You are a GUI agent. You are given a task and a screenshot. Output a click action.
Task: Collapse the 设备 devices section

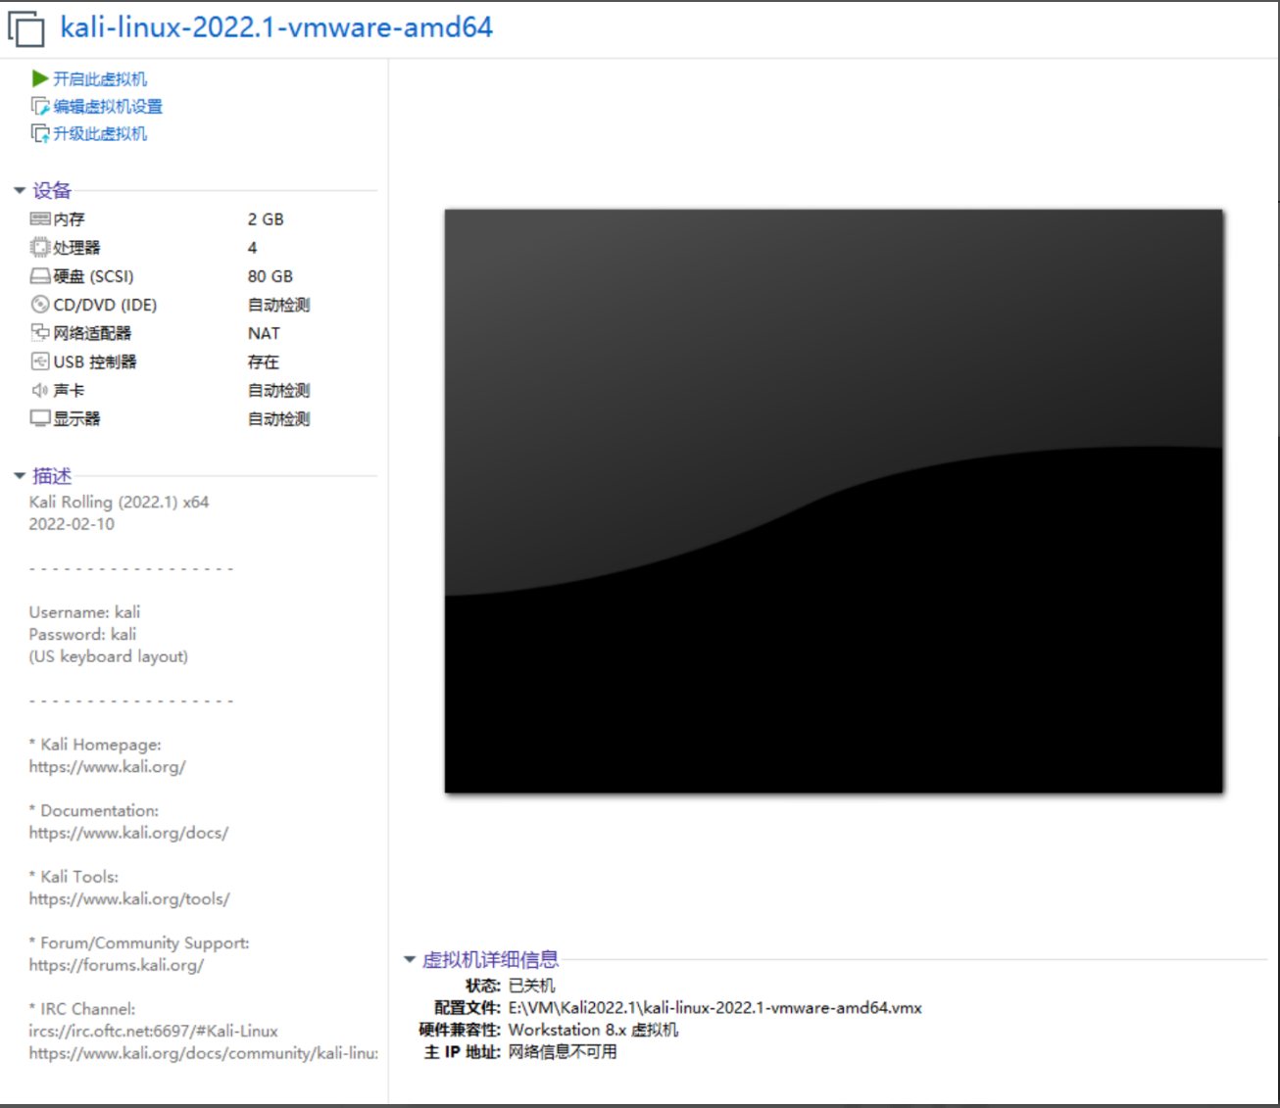(x=20, y=189)
